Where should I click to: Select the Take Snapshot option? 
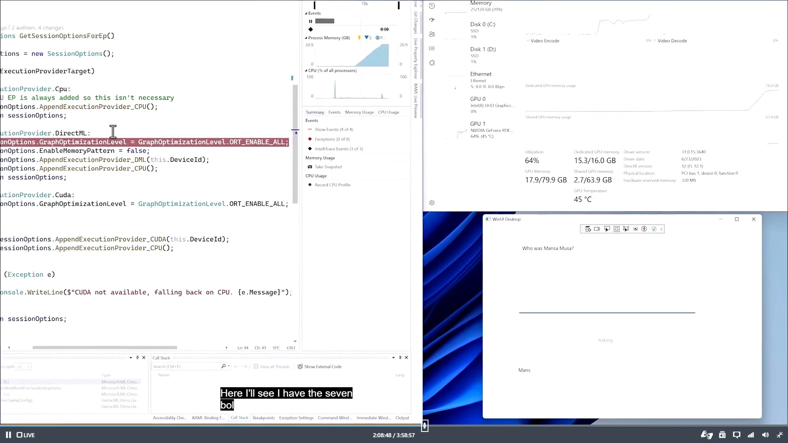click(329, 167)
